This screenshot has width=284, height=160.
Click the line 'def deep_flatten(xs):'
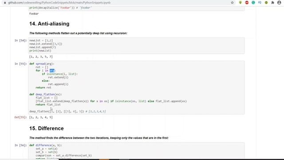[46, 95]
